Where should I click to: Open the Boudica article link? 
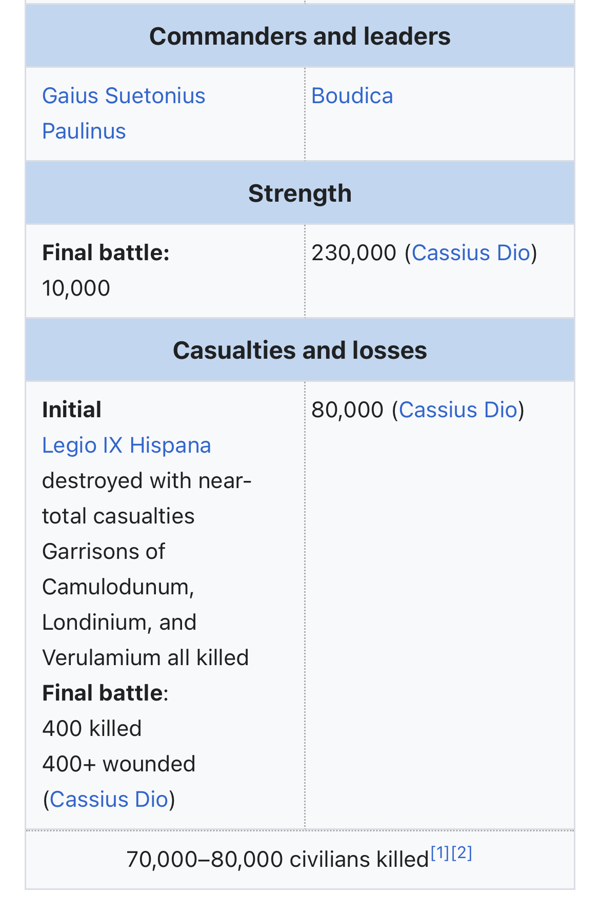click(x=352, y=96)
